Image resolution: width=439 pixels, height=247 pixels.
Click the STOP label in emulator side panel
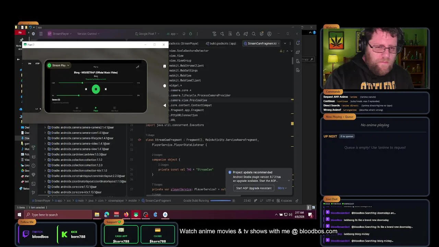(37, 63)
